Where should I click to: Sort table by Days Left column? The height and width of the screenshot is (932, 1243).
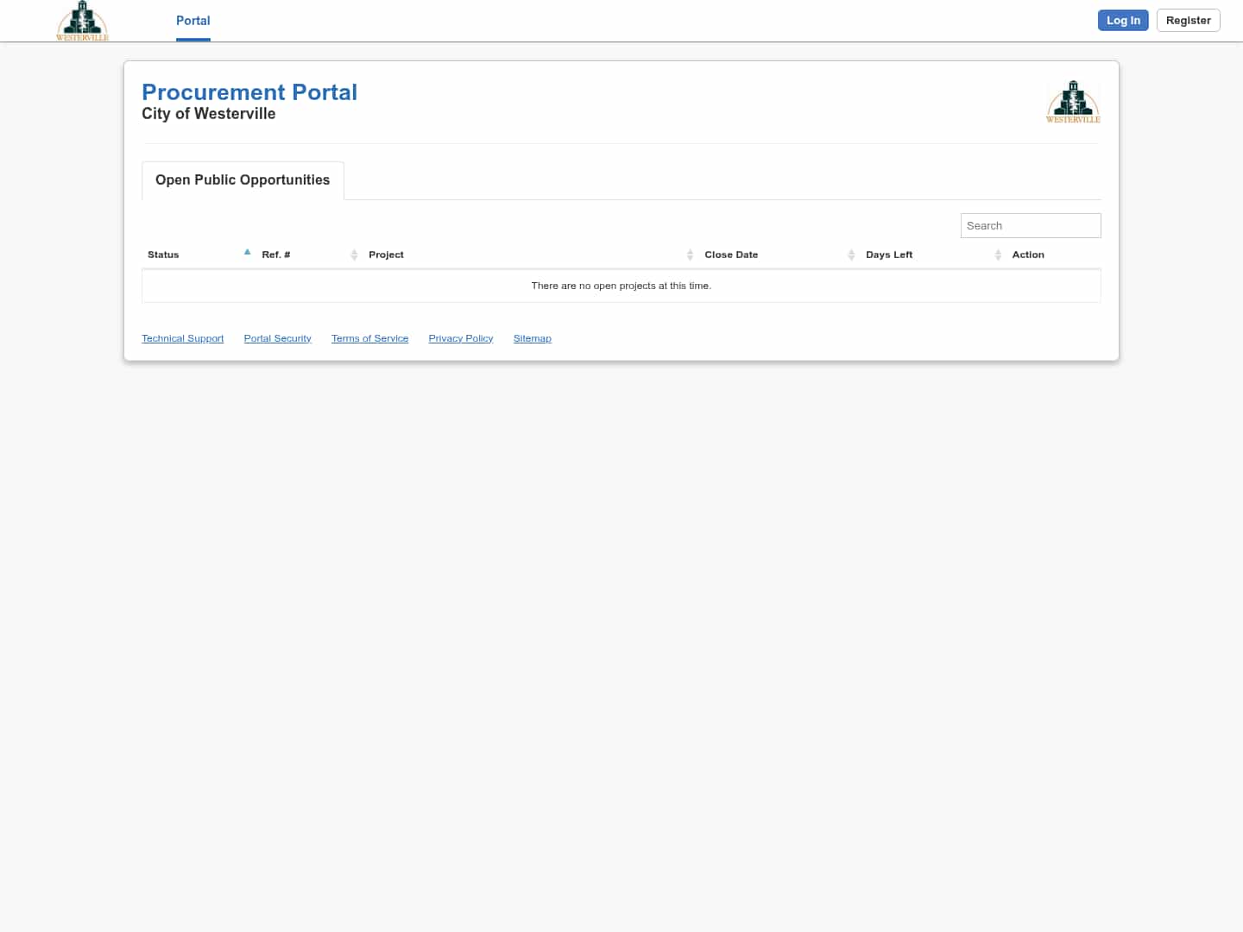(x=934, y=255)
